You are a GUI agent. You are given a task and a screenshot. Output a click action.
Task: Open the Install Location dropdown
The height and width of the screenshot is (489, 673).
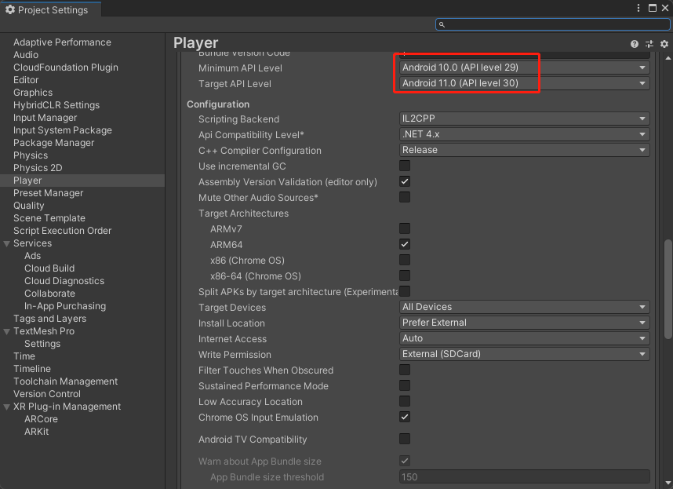tap(524, 323)
